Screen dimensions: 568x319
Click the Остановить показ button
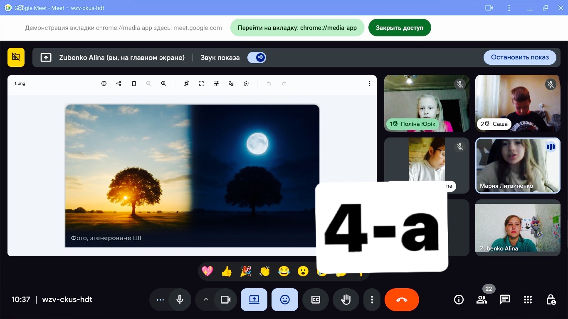pos(520,57)
